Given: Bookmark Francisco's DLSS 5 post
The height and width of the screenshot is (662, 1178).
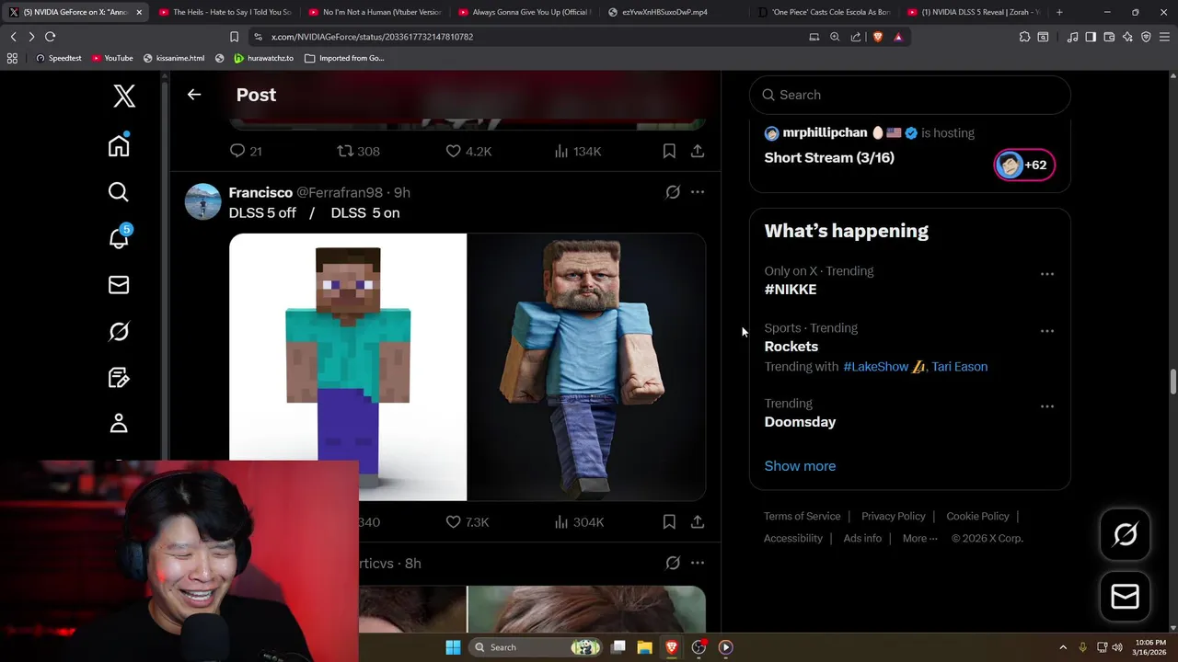Looking at the screenshot, I should pyautogui.click(x=669, y=521).
